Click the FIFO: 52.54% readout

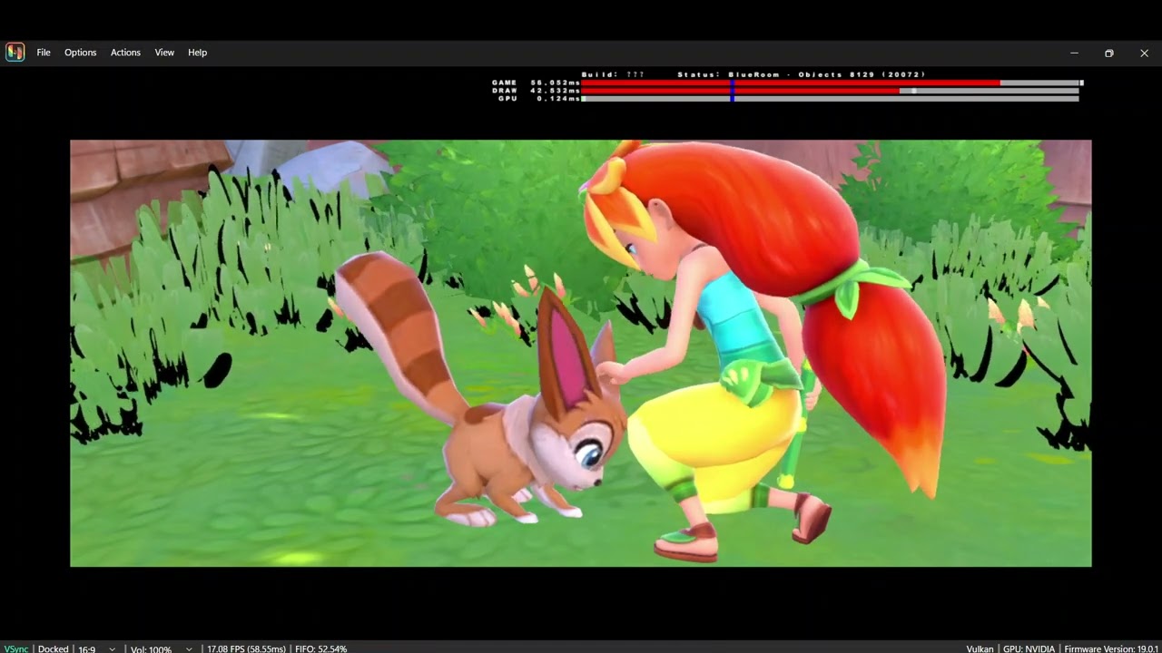[x=321, y=648]
